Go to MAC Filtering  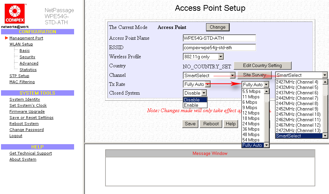coord(22,82)
